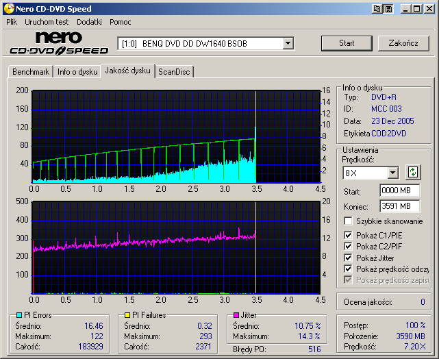Click PI Failures maximum value 293

[205, 336]
